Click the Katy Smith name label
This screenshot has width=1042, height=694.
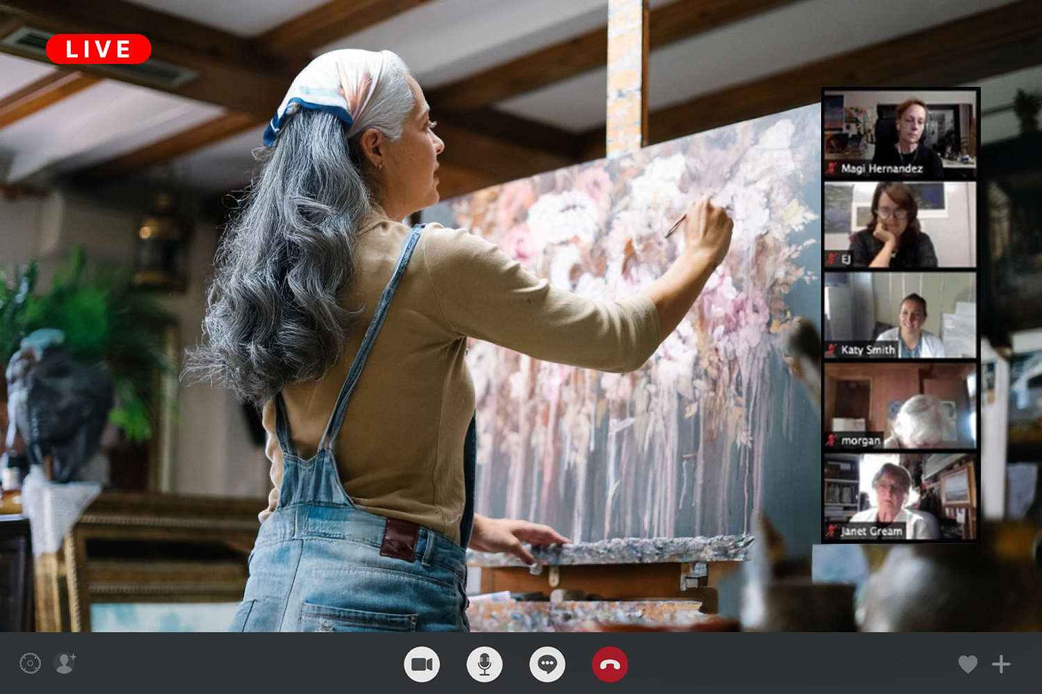pos(868,349)
